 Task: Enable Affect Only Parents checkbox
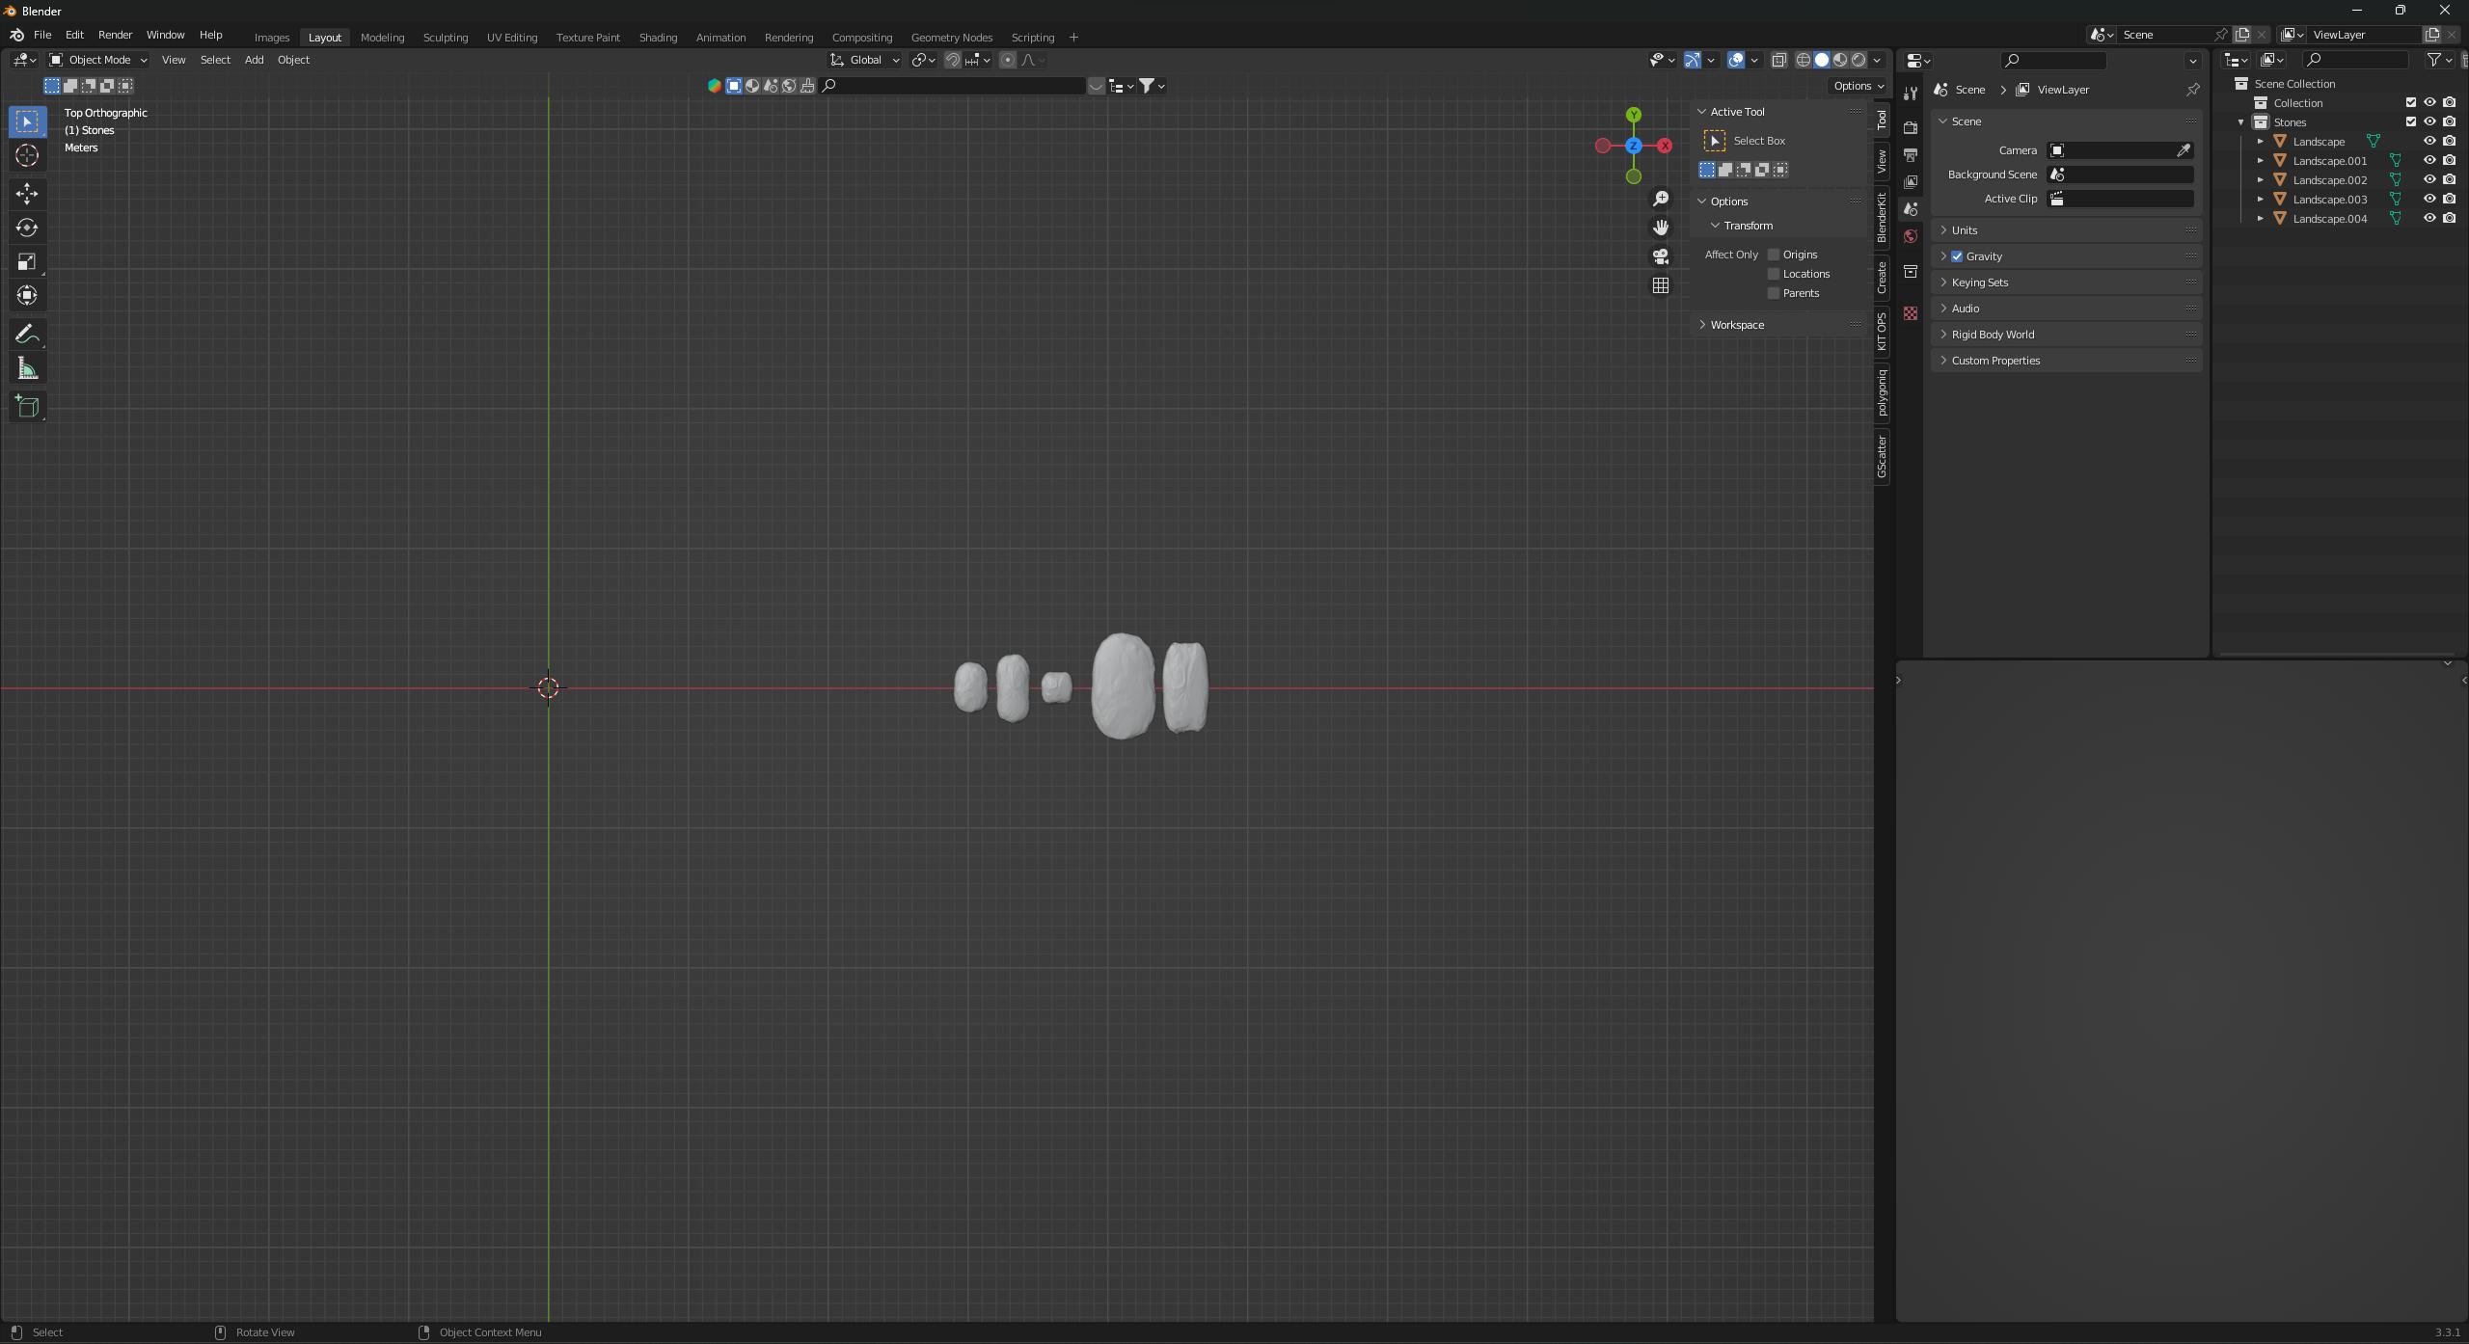(1774, 293)
